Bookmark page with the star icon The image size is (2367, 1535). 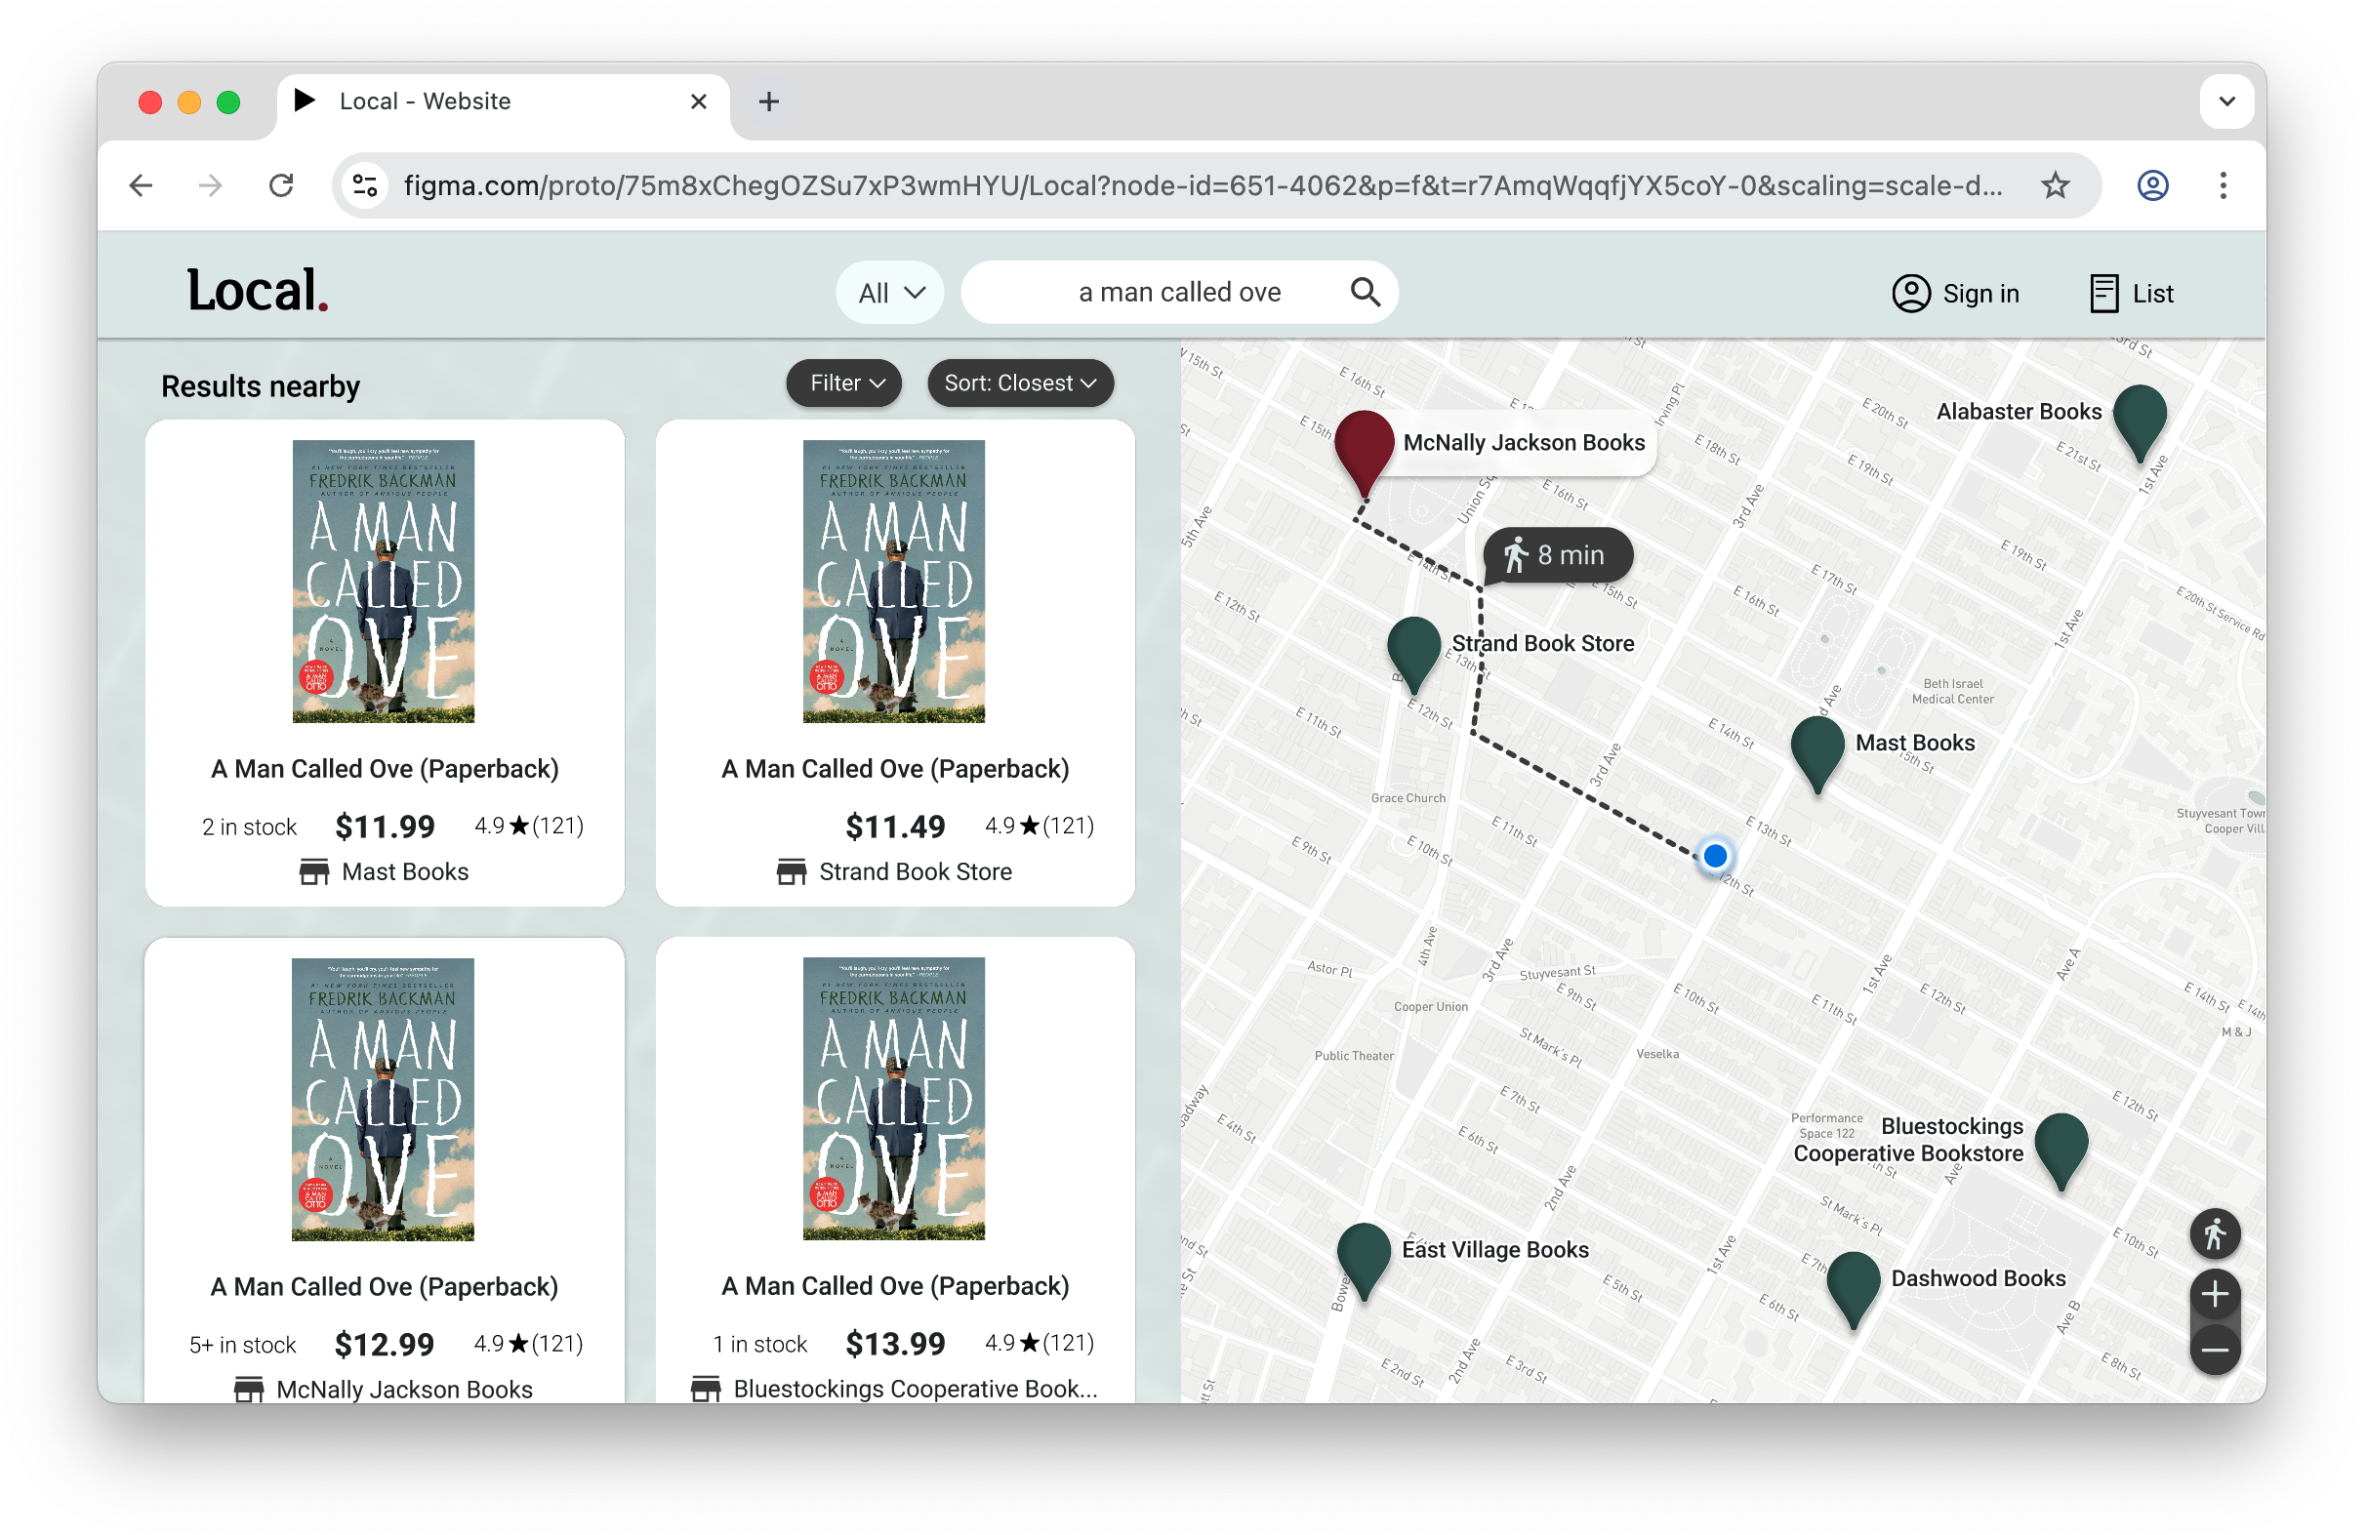pos(2055,186)
